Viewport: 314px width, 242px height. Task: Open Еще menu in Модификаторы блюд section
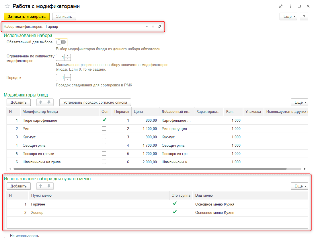pyautogui.click(x=299, y=102)
